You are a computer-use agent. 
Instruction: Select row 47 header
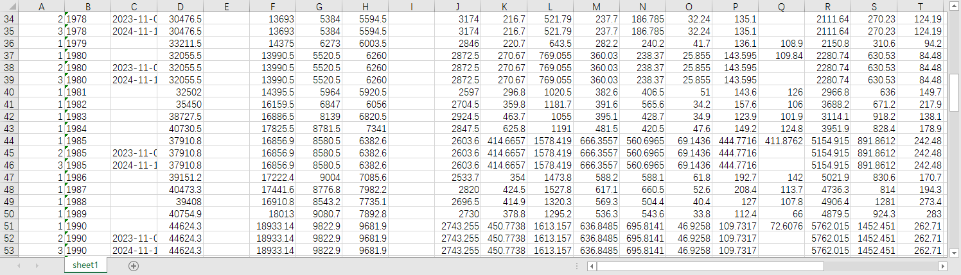coord(10,178)
